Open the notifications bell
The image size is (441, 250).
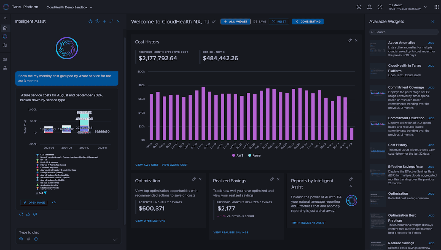coord(369,7)
